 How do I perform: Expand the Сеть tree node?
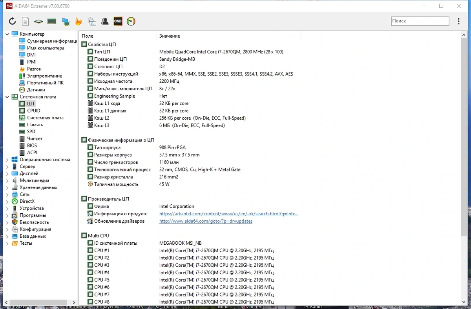[x=7, y=194]
